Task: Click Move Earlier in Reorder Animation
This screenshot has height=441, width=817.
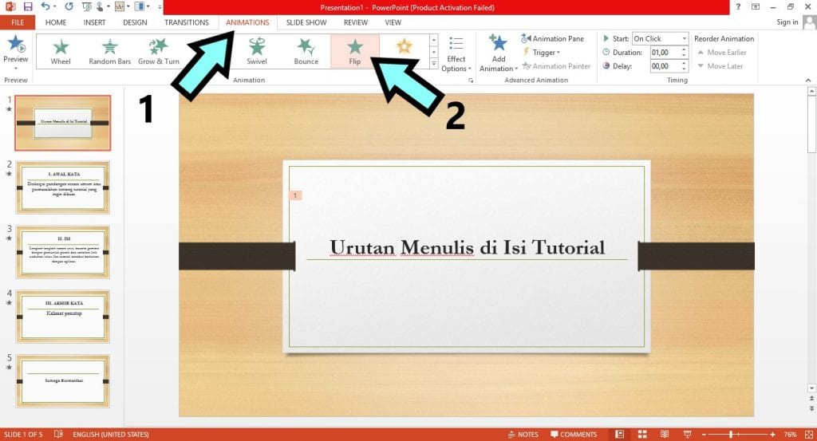Action: pyautogui.click(x=721, y=52)
